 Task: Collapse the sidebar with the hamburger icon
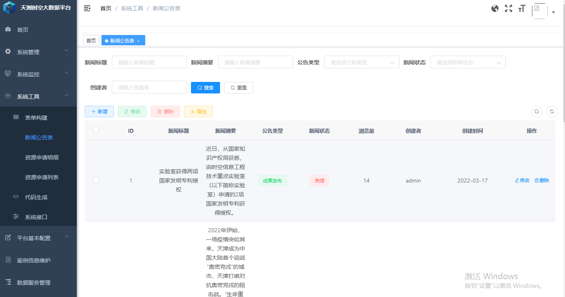pyautogui.click(x=87, y=8)
